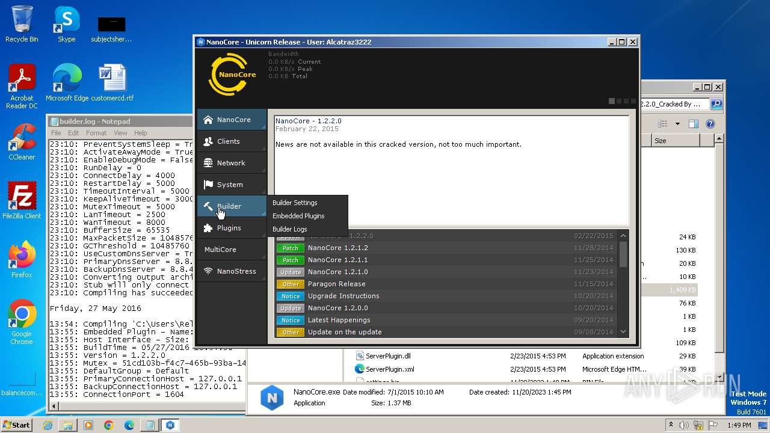770x433 pixels.
Task: Open the File menu in Notepad
Action: 56,133
